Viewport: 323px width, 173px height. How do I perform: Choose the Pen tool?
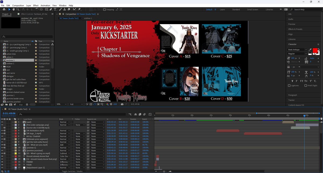click(51, 9)
